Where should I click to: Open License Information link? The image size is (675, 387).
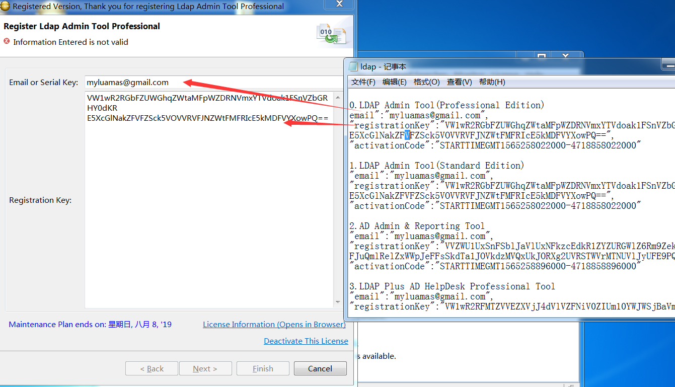[x=274, y=325]
